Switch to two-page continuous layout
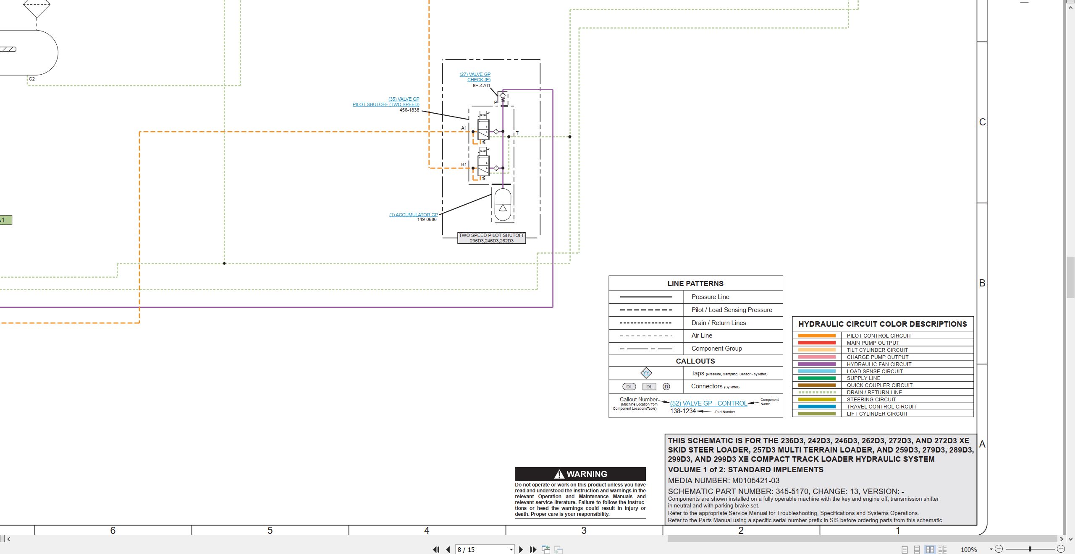This screenshot has width=1075, height=554. pos(943,549)
